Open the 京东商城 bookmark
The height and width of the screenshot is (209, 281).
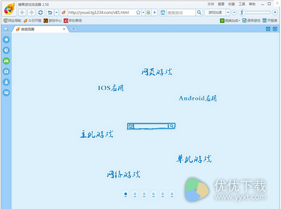pos(73,21)
